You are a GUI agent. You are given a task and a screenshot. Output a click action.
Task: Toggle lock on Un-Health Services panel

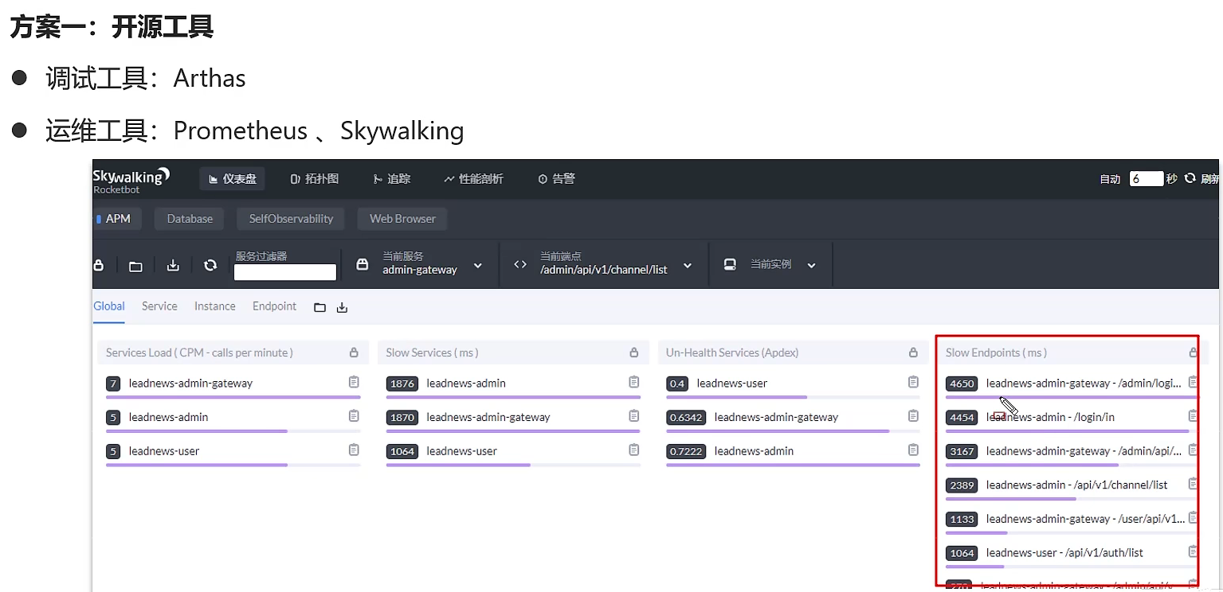point(914,352)
